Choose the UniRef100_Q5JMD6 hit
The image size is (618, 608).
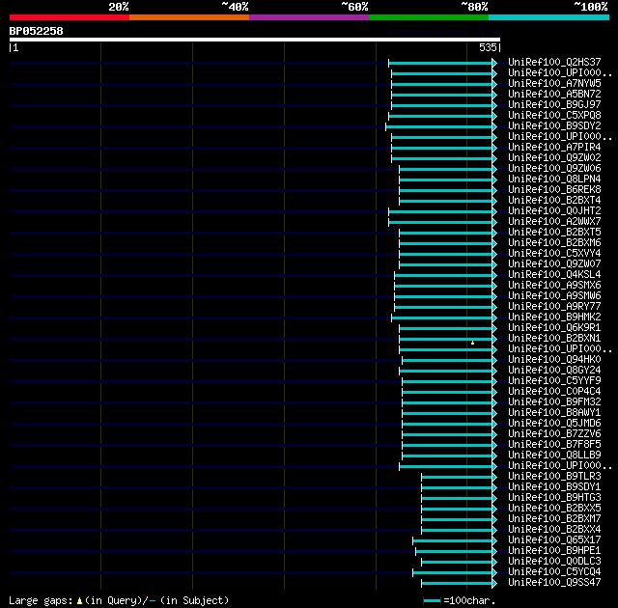[x=554, y=424]
